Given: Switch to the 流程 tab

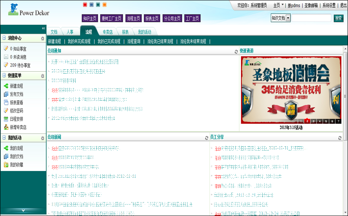Looking at the screenshot, I should [89, 32].
